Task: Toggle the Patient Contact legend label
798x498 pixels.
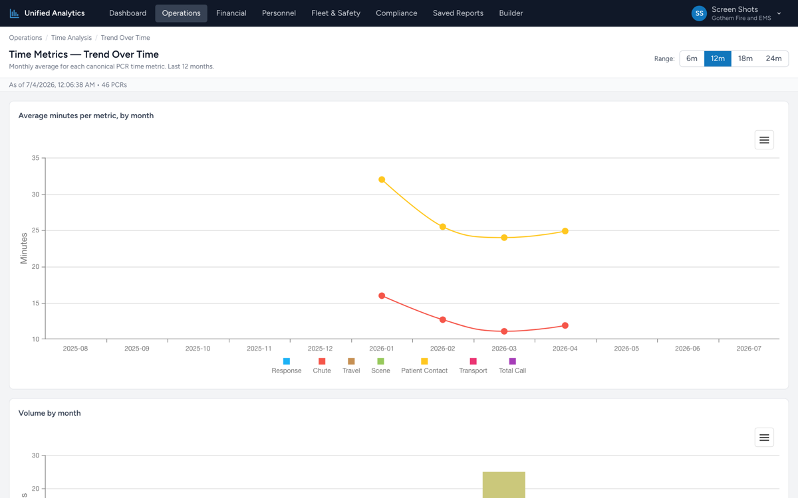Action: tap(424, 371)
